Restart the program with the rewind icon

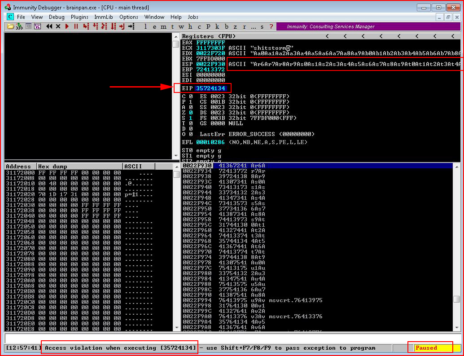49,26
